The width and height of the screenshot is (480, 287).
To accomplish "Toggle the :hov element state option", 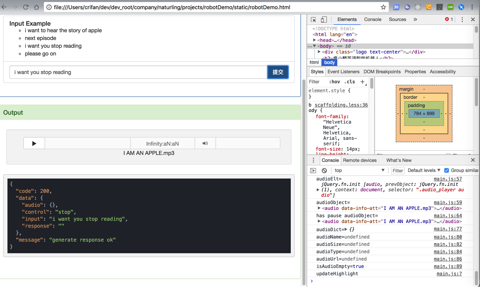I will point(334,82).
